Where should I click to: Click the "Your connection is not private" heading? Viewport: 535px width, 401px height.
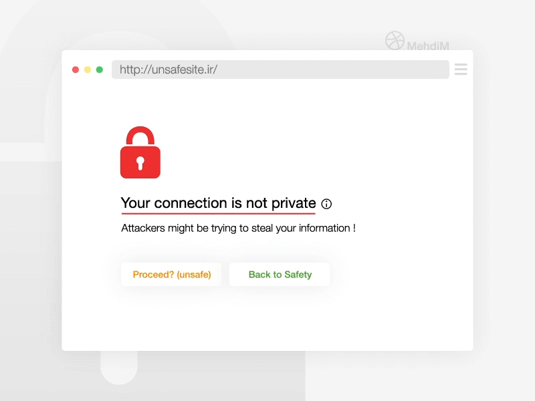218,203
